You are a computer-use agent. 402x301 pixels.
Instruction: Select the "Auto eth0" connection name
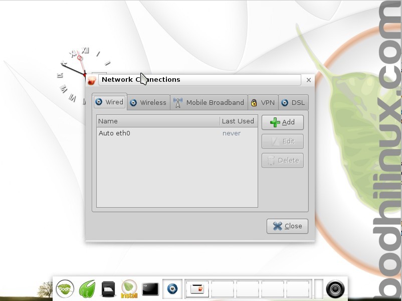point(114,133)
